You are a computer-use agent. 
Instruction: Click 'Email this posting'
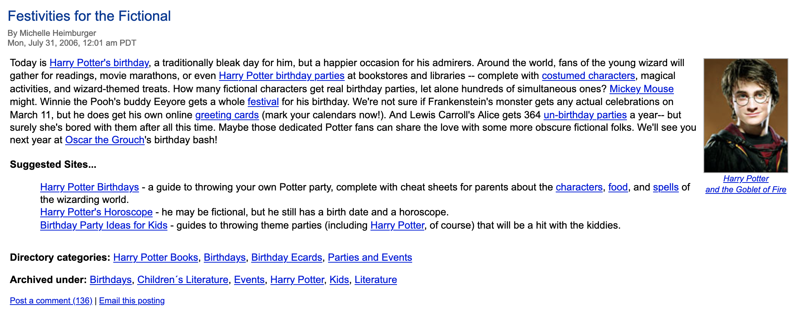click(132, 301)
